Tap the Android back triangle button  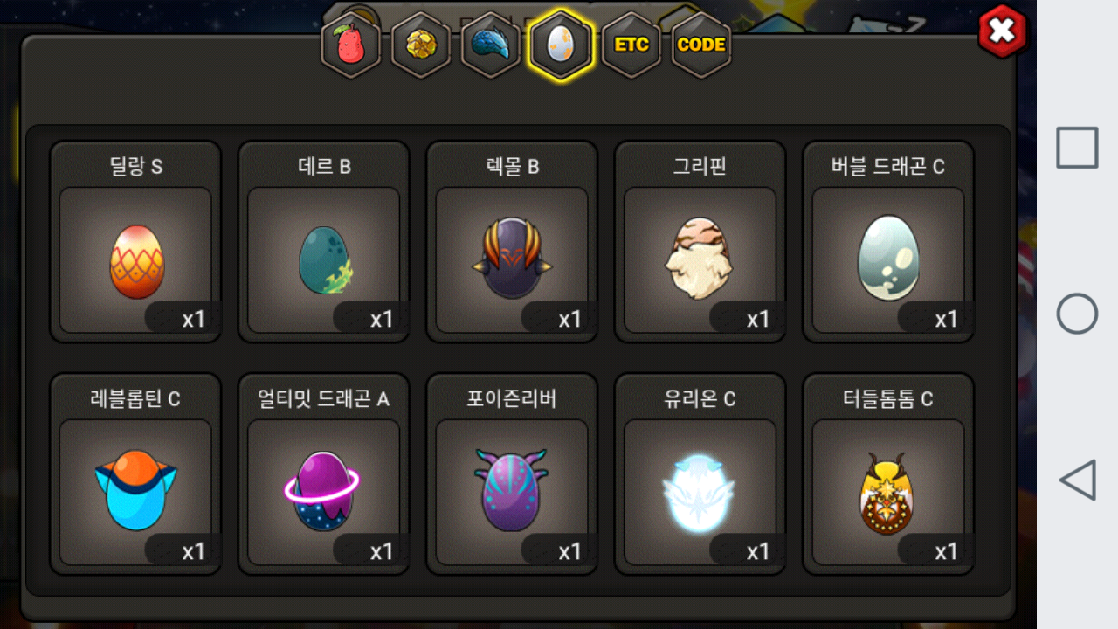(1077, 480)
